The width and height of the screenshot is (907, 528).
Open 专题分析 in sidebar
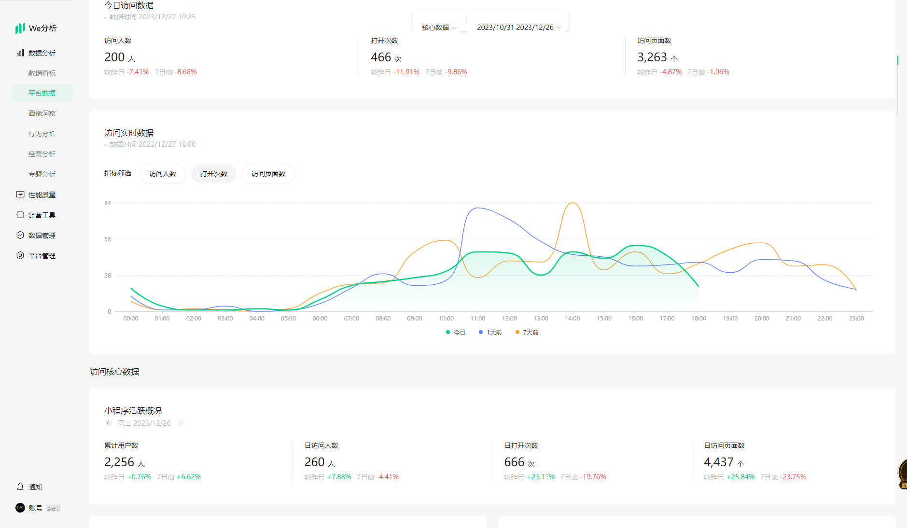click(x=42, y=174)
